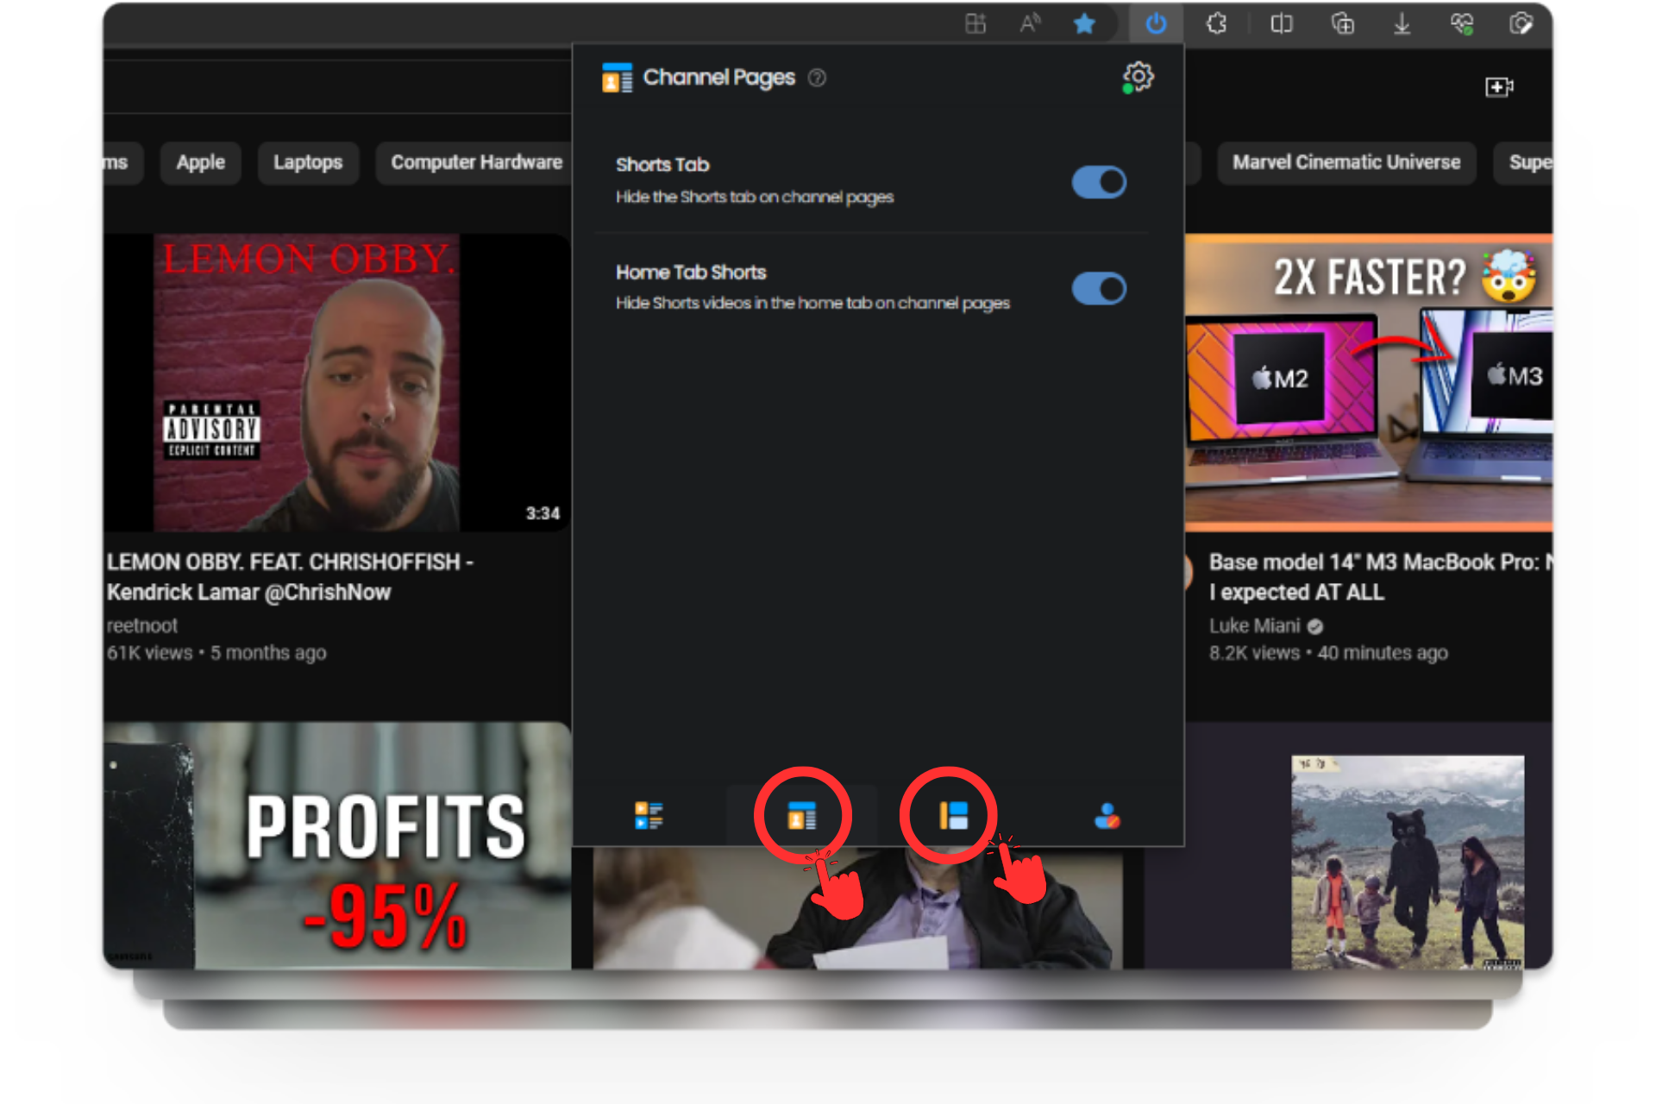Screen dimensions: 1656x1104
Task: Open the feed list bottom tab icon
Action: pos(649,815)
